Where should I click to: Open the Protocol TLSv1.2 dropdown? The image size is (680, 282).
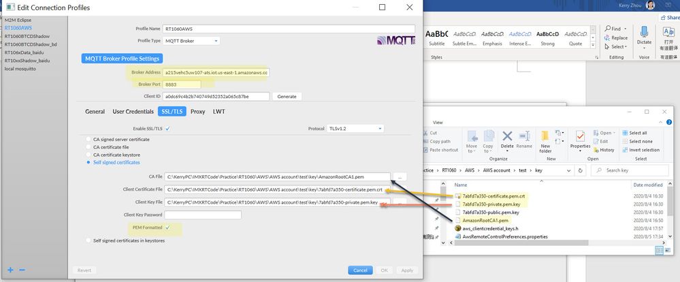click(x=355, y=129)
